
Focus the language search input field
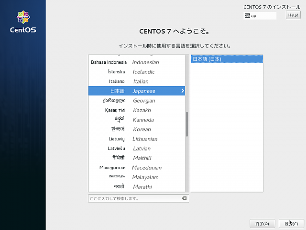click(139, 198)
